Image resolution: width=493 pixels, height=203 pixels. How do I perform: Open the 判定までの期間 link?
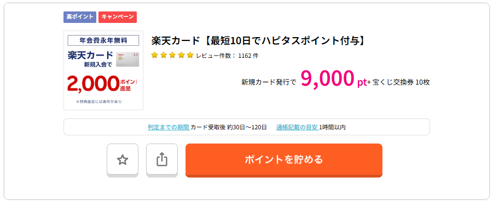168,127
